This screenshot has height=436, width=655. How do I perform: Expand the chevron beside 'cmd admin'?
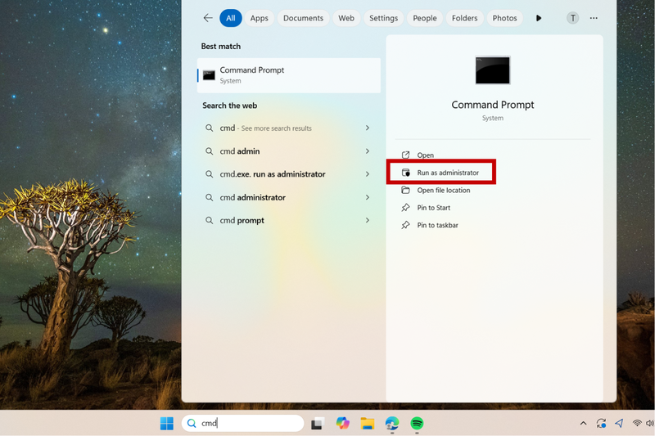368,151
